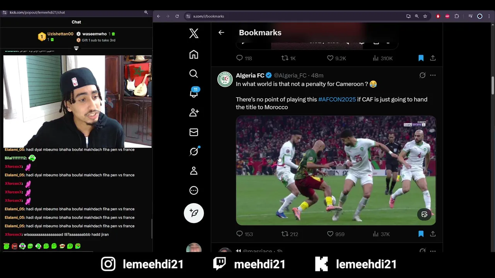The width and height of the screenshot is (495, 278).
Task: Click the install app icon in address bar
Action: tap(408, 16)
